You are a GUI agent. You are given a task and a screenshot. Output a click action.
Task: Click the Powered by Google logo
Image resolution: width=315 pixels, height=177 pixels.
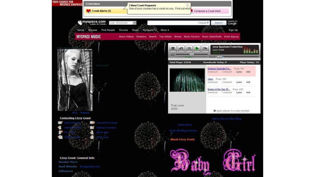coord(232,23)
